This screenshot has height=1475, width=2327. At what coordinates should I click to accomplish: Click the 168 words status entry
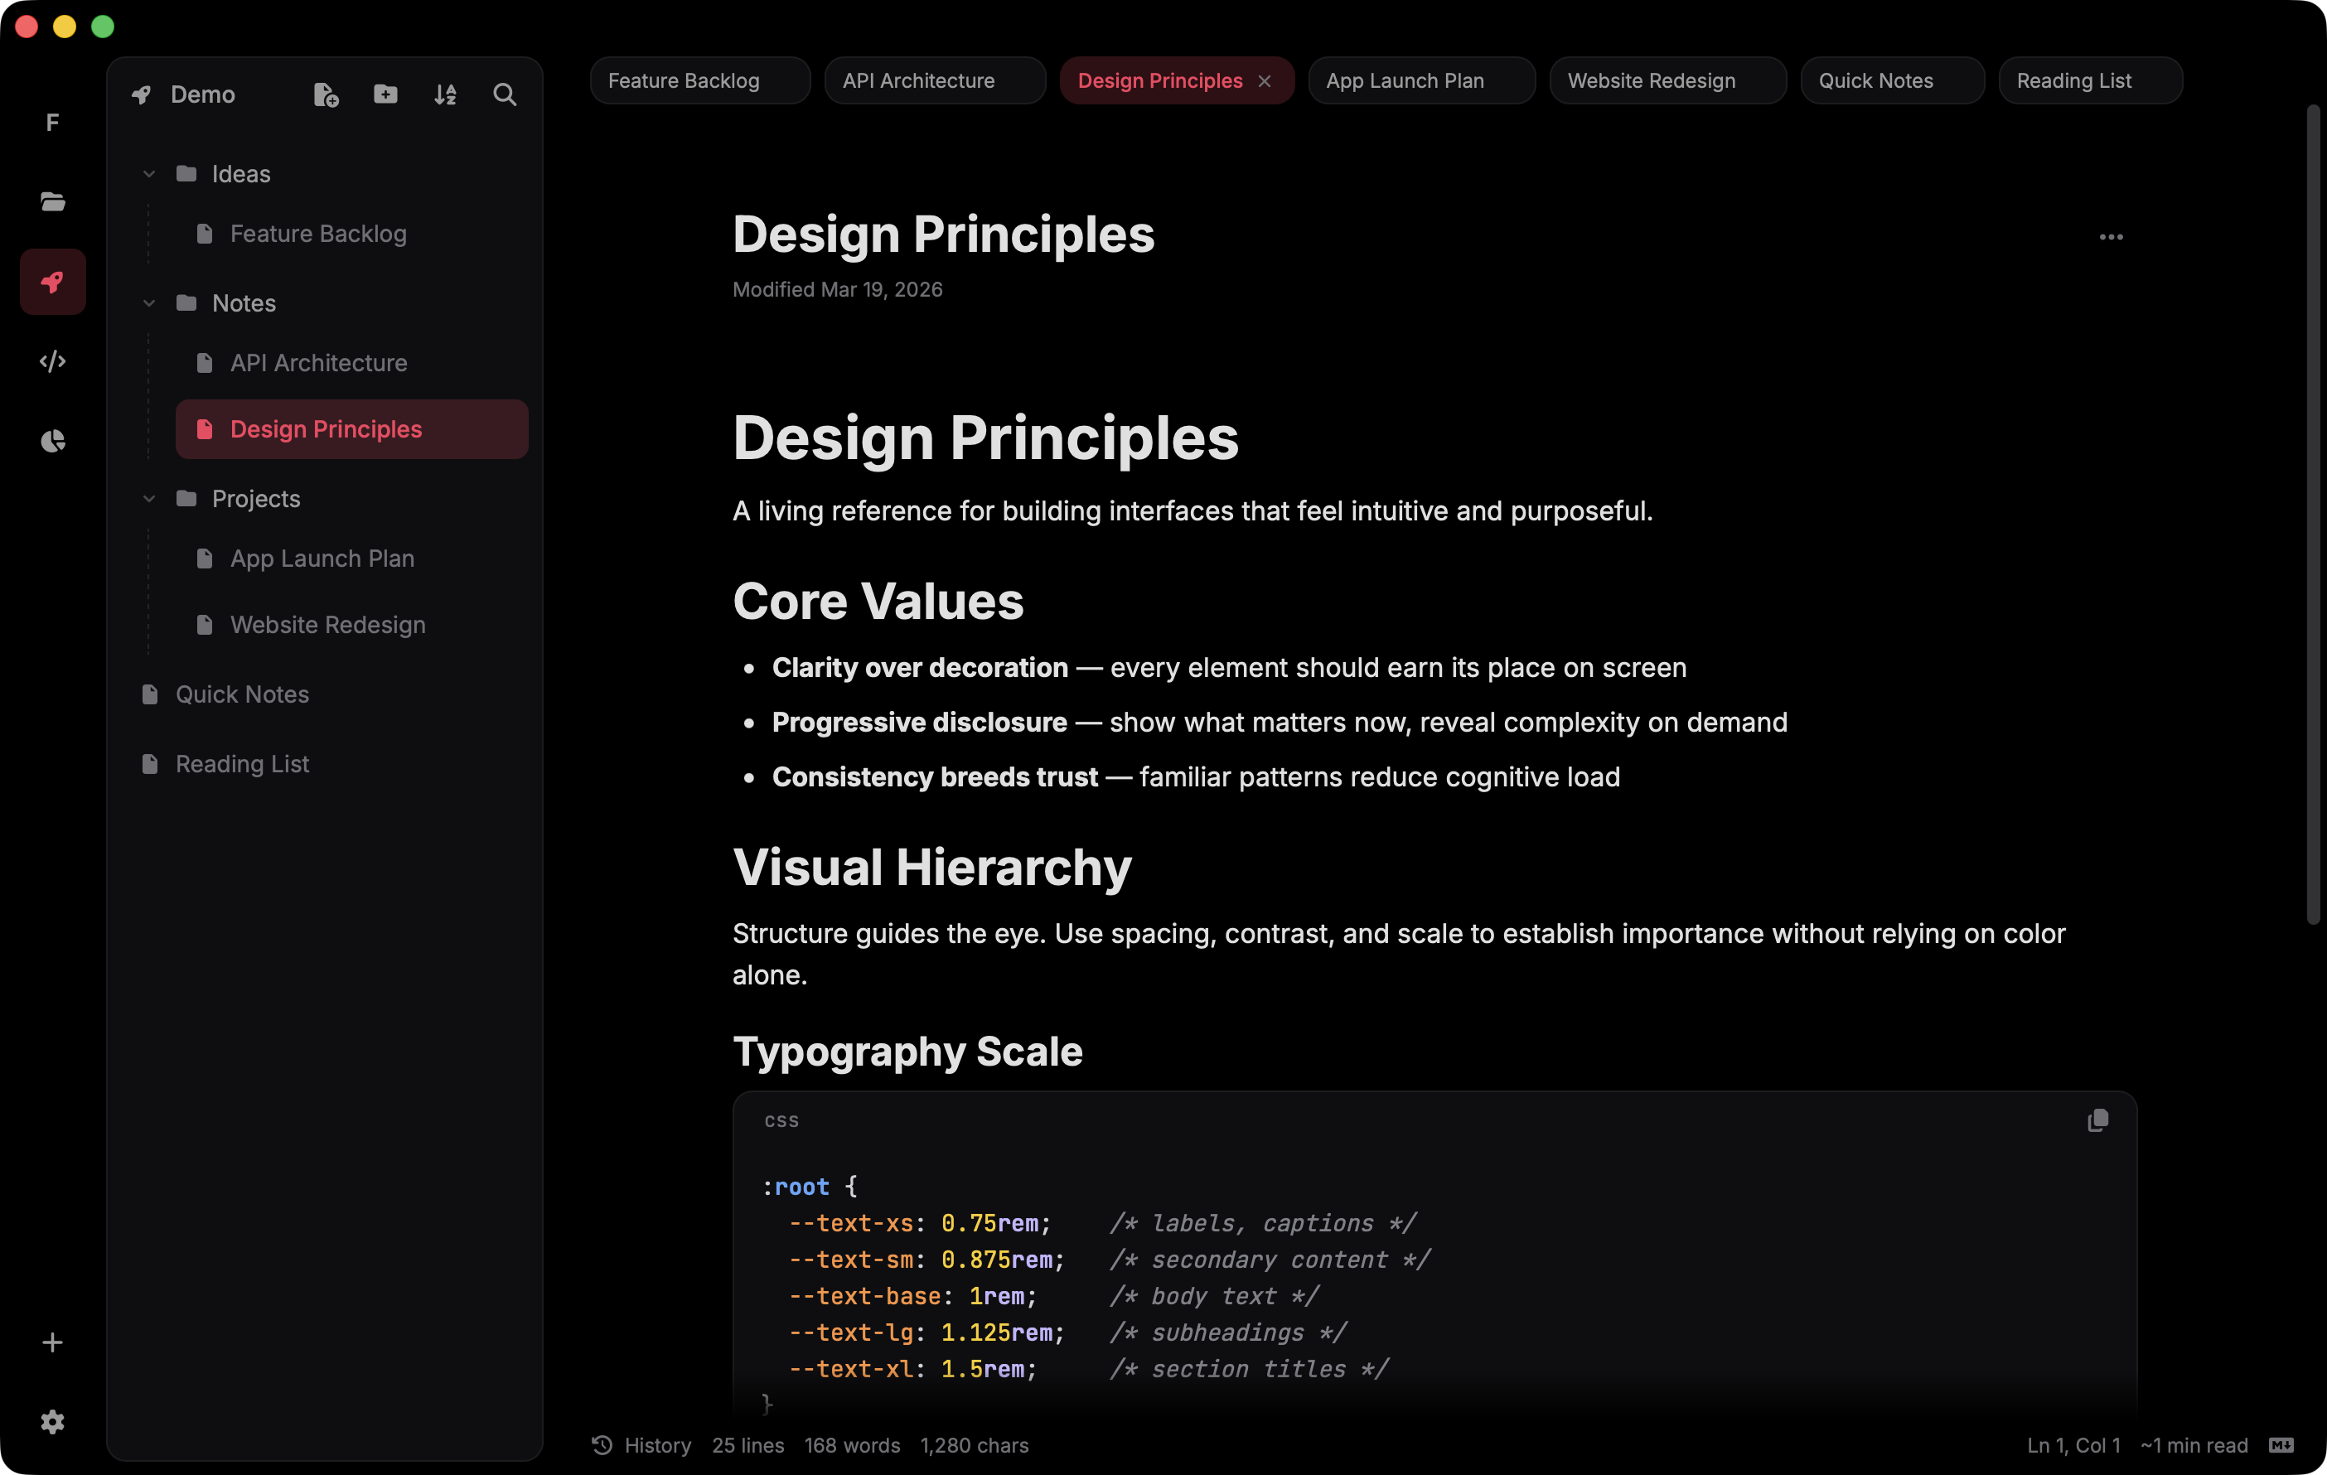pos(851,1445)
